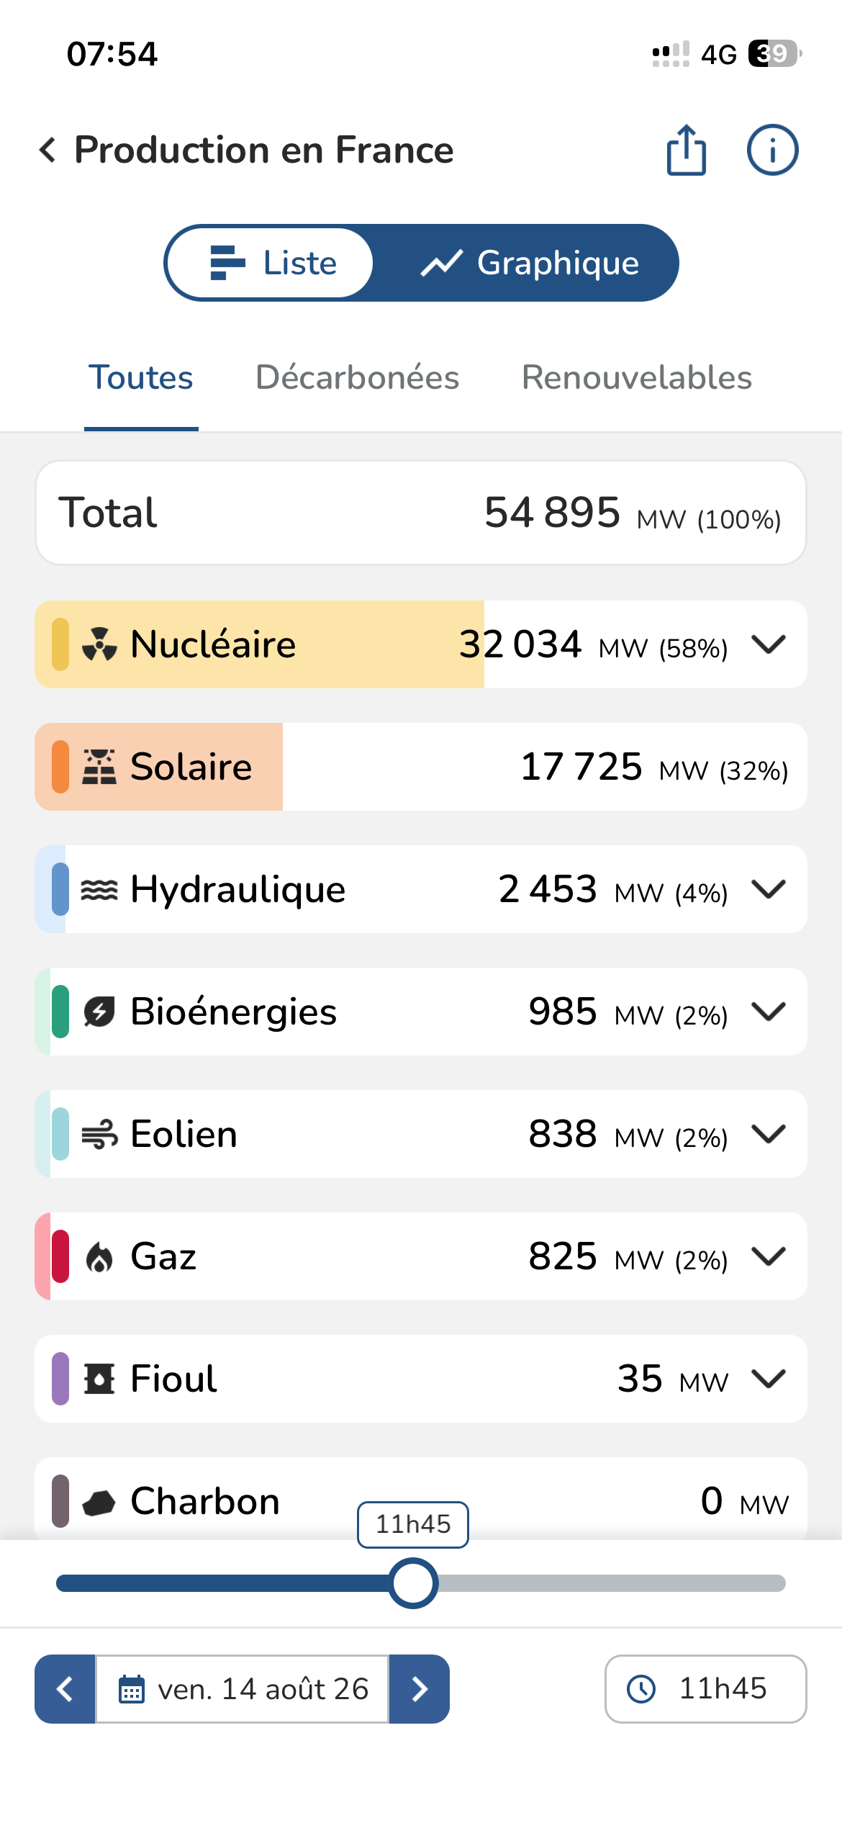Tap the wind icon beside Eolien

pyautogui.click(x=99, y=1134)
